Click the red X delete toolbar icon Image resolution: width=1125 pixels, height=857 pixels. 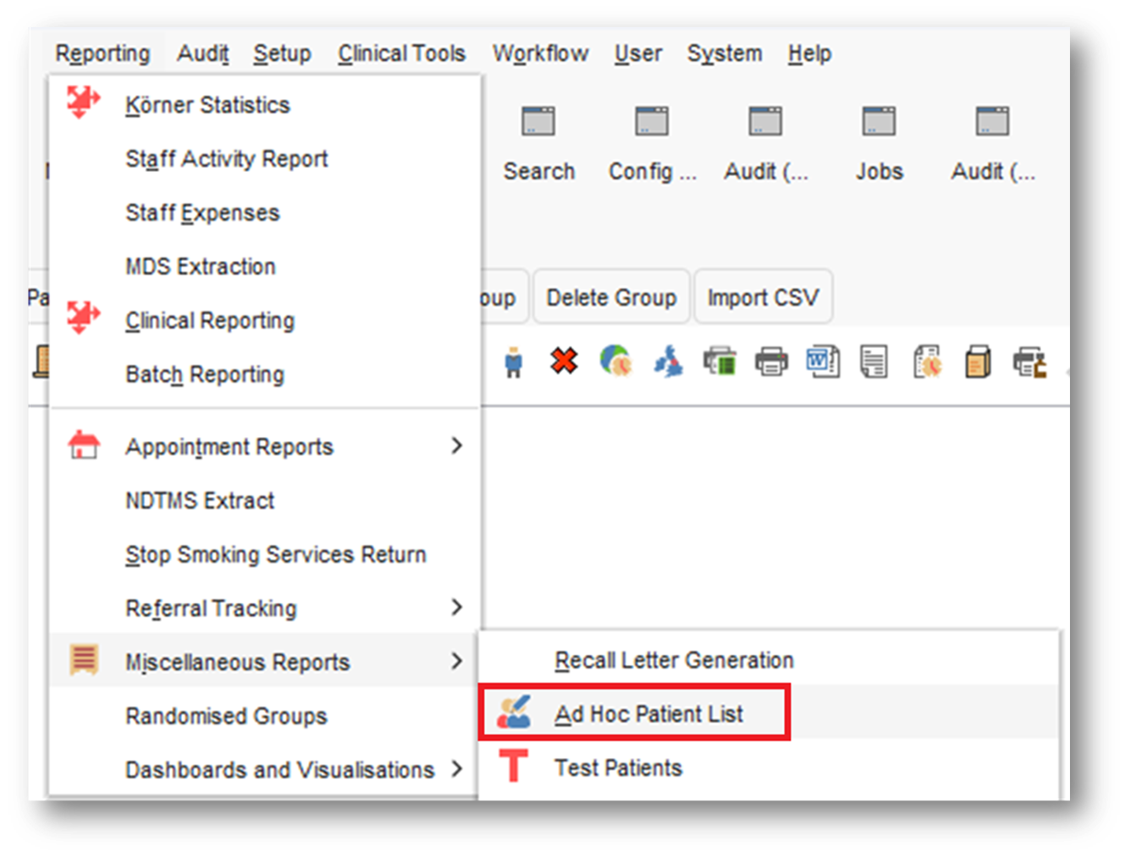pos(564,361)
